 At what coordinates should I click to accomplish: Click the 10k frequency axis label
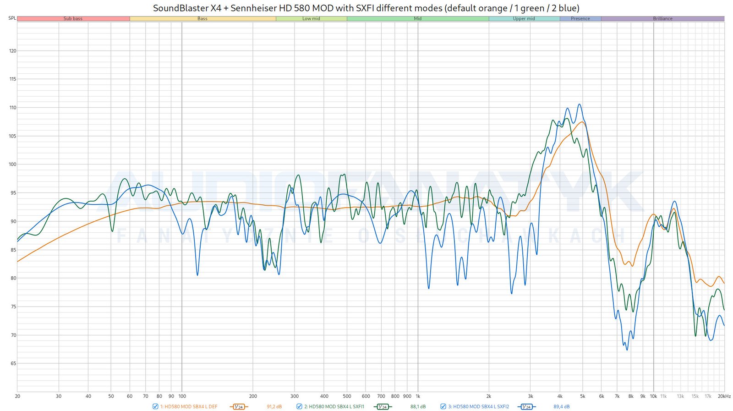click(x=653, y=396)
